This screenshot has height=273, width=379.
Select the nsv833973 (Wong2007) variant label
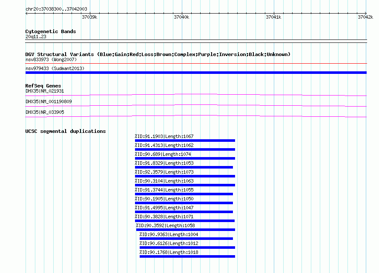pyautogui.click(x=51, y=59)
